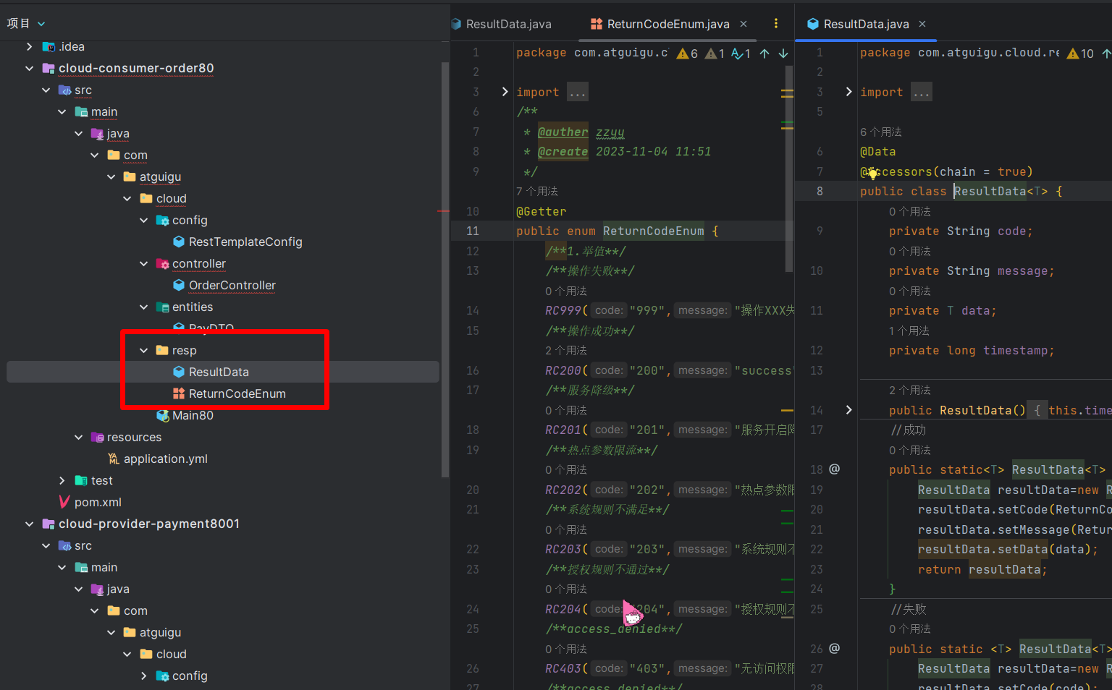Click the entities package icon
Viewport: 1112px width, 690px height.
click(x=163, y=307)
